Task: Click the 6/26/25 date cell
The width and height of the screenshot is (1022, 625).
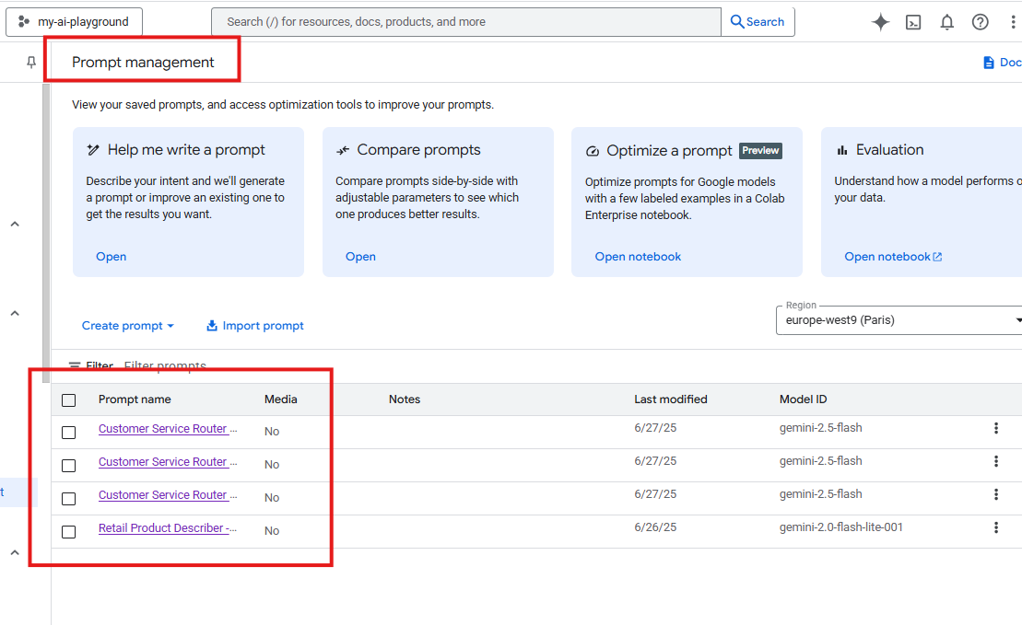Action: [x=655, y=527]
